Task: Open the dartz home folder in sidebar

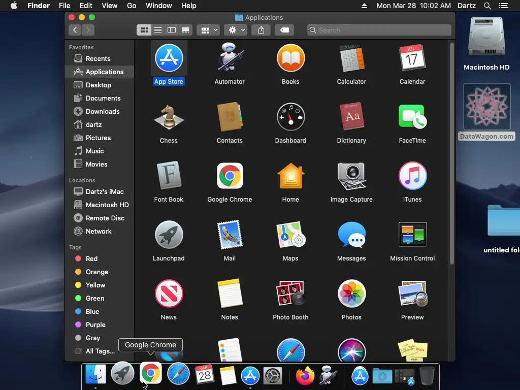Action: point(99,125)
